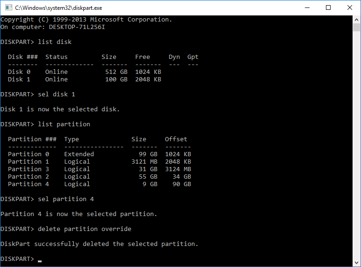Click the 'sel partition 4' command text

pos(66,199)
